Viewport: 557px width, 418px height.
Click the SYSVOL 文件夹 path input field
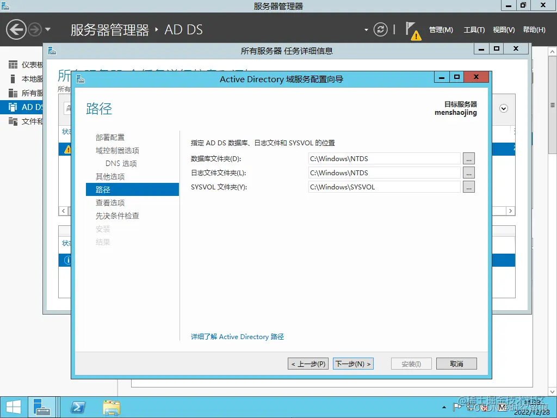click(385, 187)
